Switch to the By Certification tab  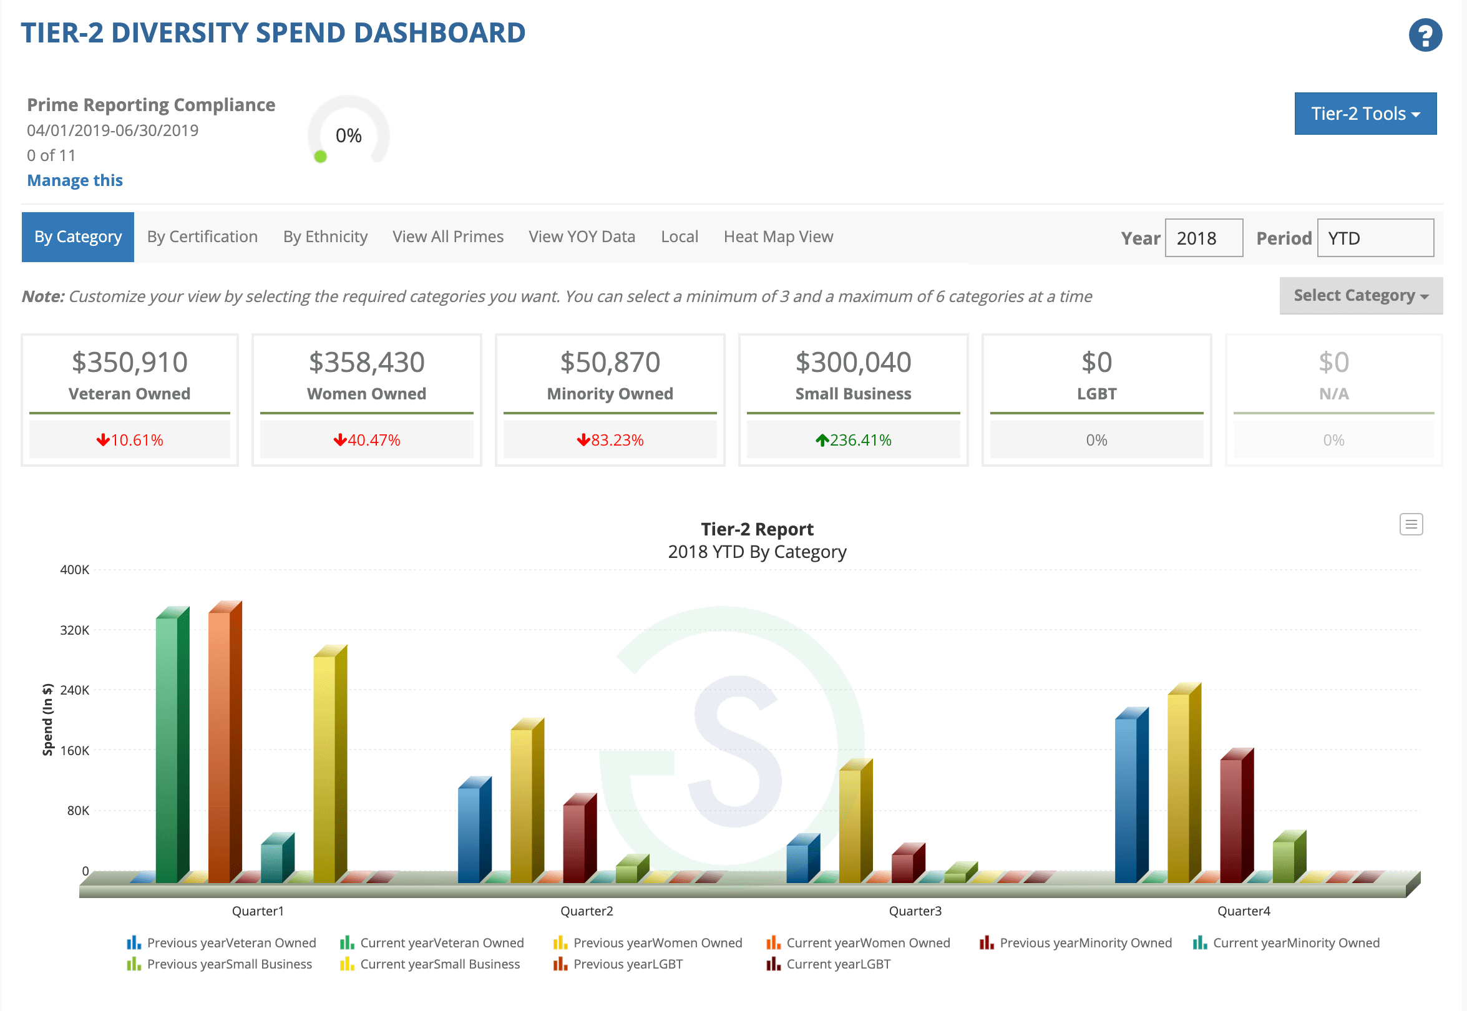(x=202, y=237)
